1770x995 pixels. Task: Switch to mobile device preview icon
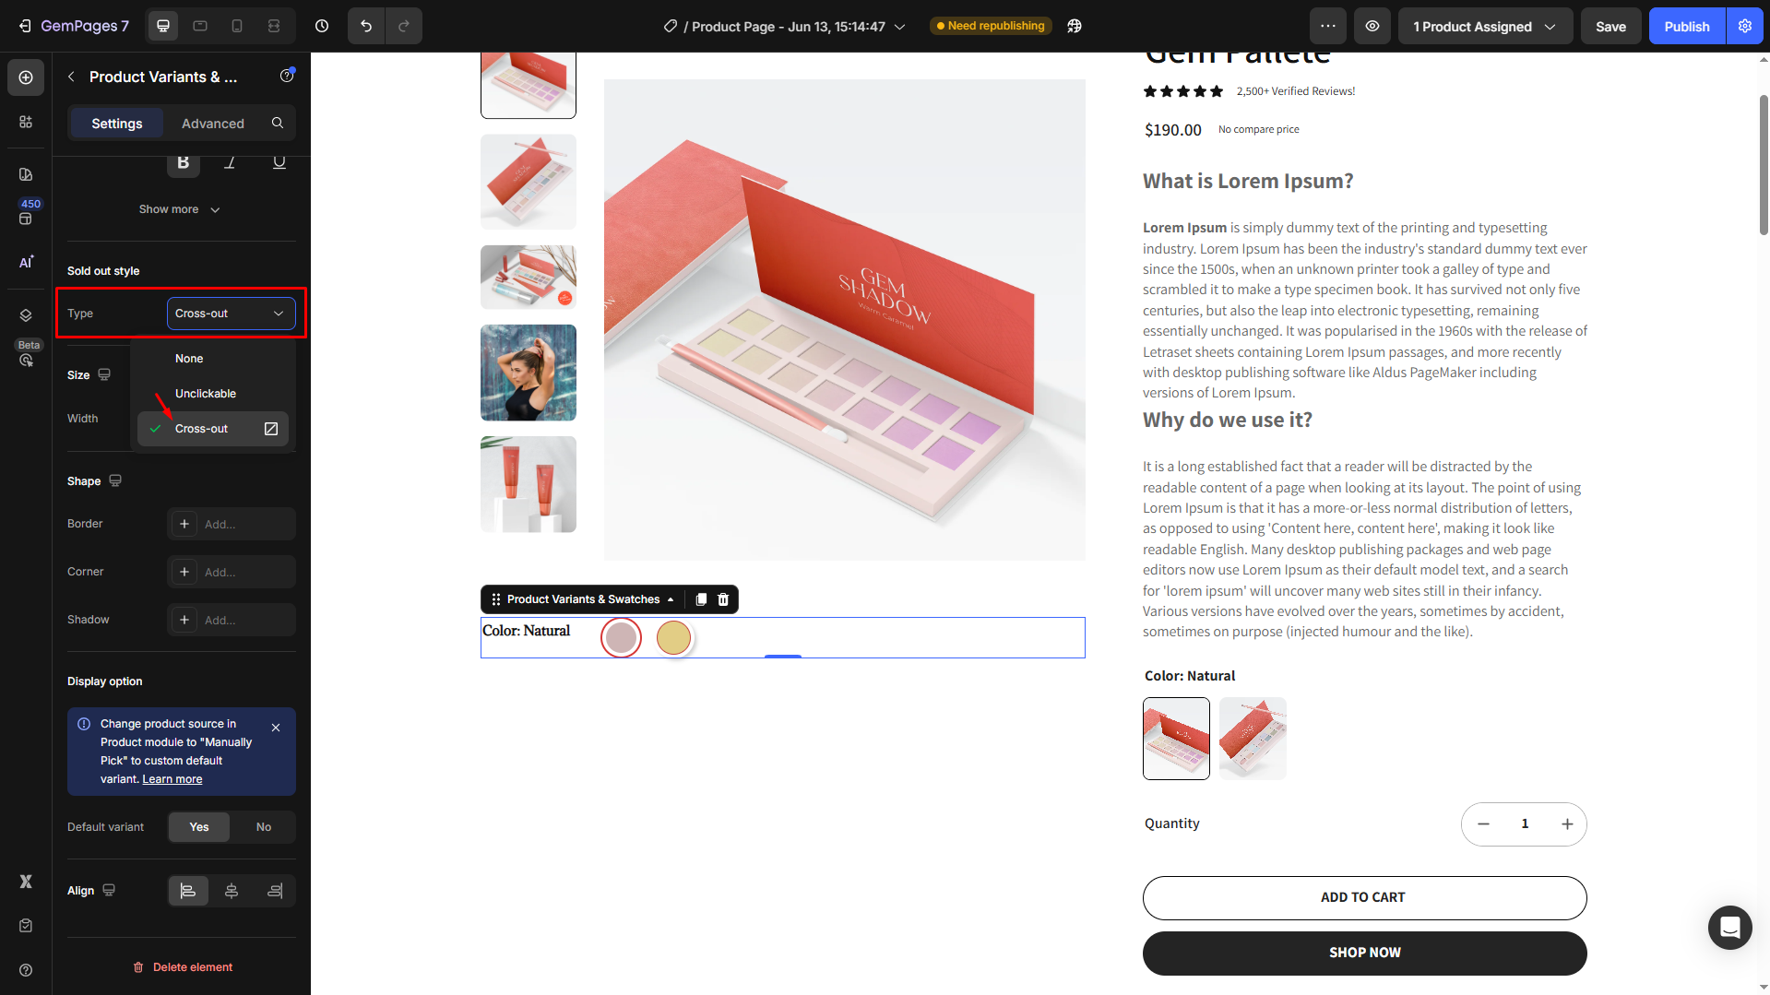(237, 26)
